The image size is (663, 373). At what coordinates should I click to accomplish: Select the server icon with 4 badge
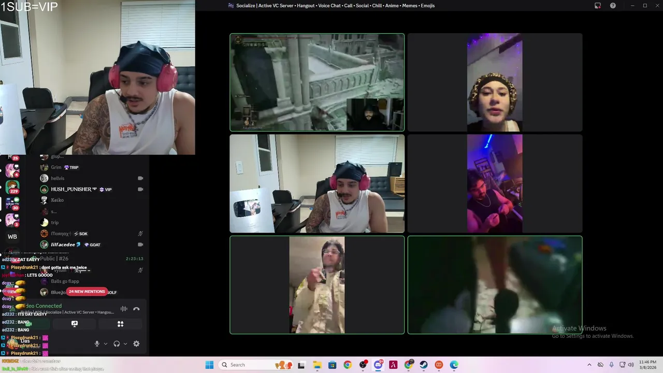(x=12, y=170)
